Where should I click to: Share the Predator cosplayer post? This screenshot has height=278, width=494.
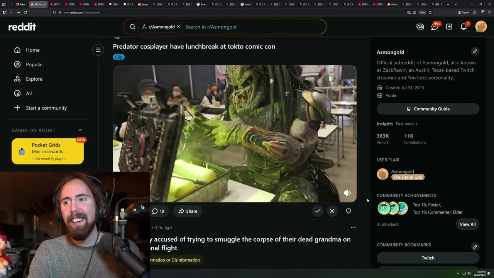click(x=188, y=211)
